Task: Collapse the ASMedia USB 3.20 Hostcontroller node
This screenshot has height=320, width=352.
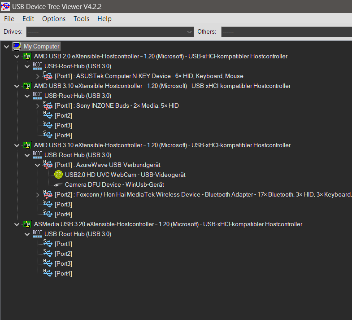Action: coord(17,224)
